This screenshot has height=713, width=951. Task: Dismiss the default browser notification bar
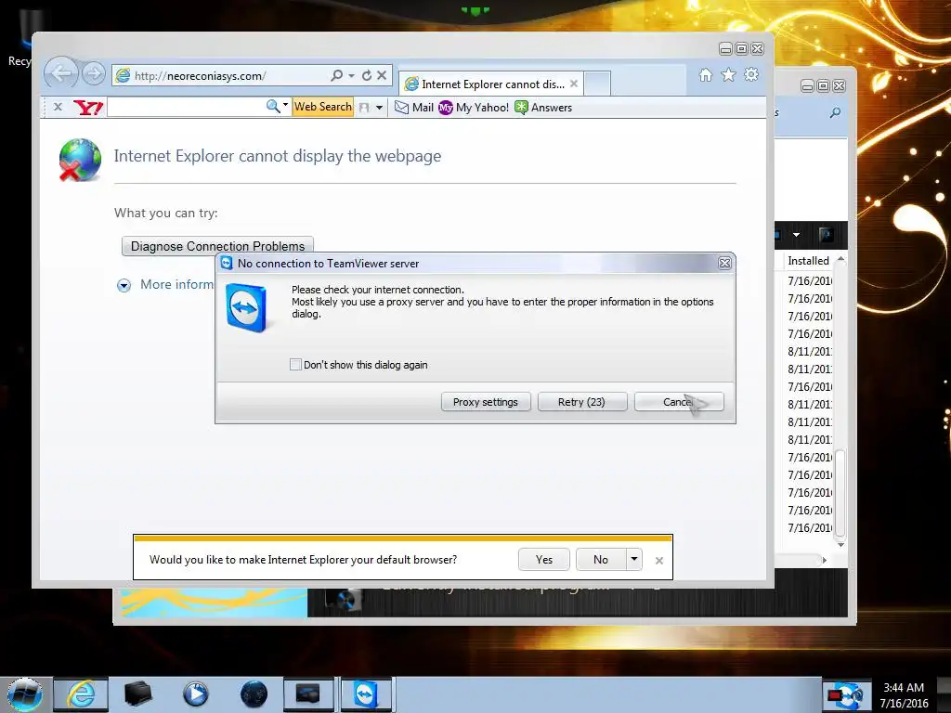pyautogui.click(x=659, y=561)
